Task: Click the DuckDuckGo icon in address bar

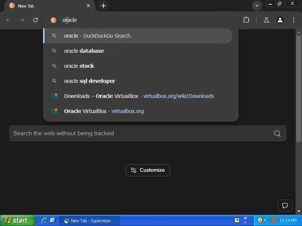Action: pos(53,20)
